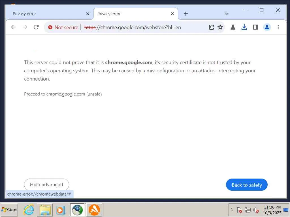Maximize the Chrome window
The image size is (290, 217).
(261, 10)
